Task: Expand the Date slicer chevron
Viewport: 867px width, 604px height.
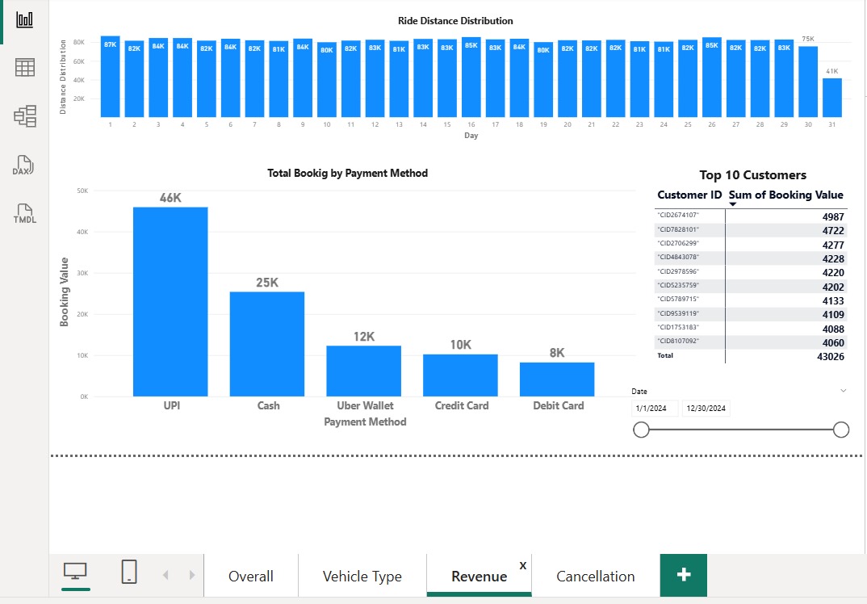Action: click(844, 391)
